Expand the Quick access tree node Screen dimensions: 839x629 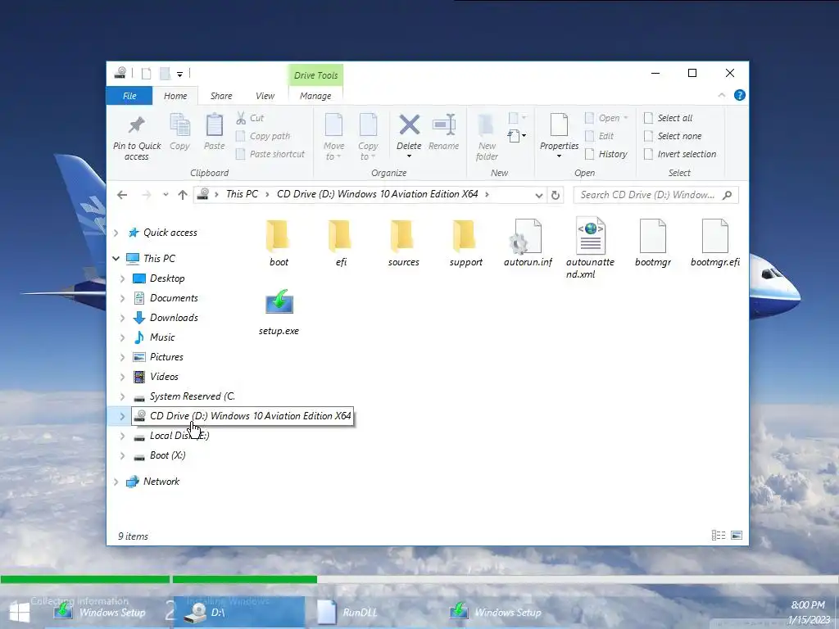pos(116,233)
